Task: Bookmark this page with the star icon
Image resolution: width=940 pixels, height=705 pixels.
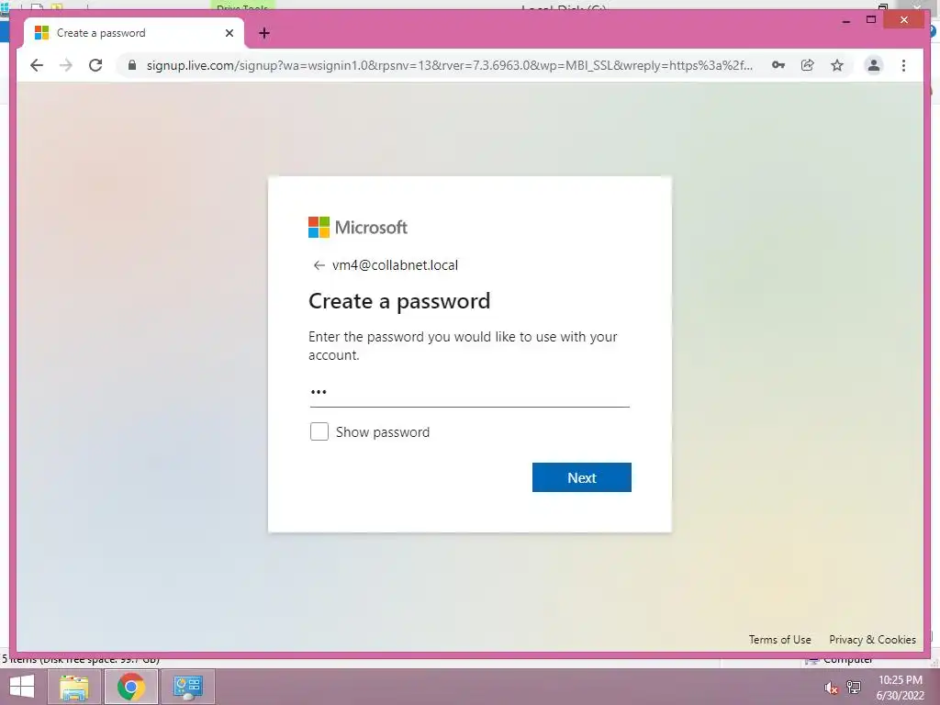Action: pyautogui.click(x=837, y=65)
